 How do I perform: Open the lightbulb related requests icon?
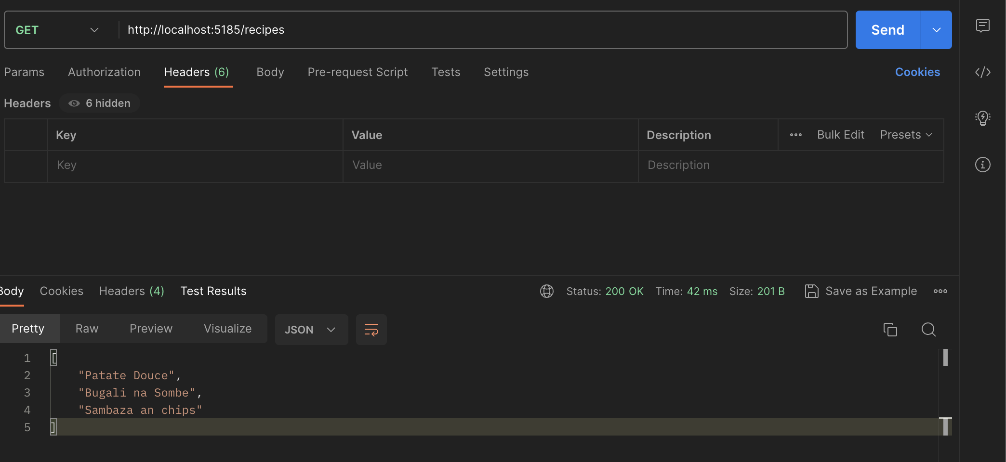982,118
